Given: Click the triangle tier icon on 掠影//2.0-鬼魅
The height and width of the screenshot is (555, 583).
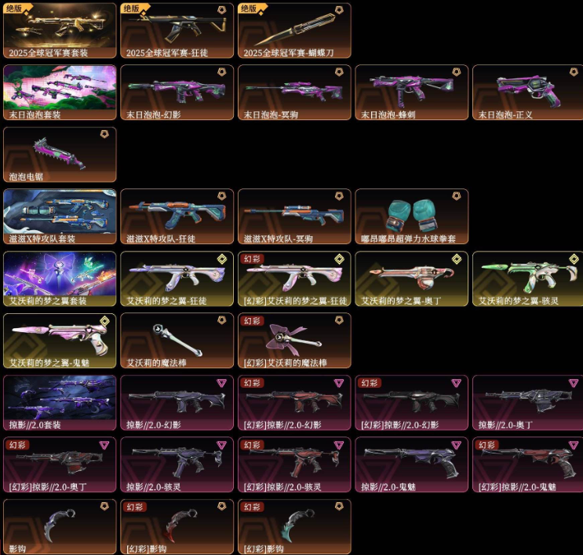Looking at the screenshot, I should [x=457, y=445].
